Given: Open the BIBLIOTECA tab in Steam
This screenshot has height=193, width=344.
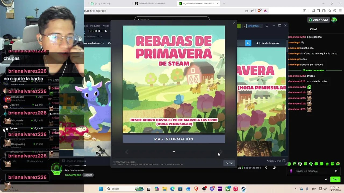Looking at the screenshot, I should pyautogui.click(x=98, y=31).
